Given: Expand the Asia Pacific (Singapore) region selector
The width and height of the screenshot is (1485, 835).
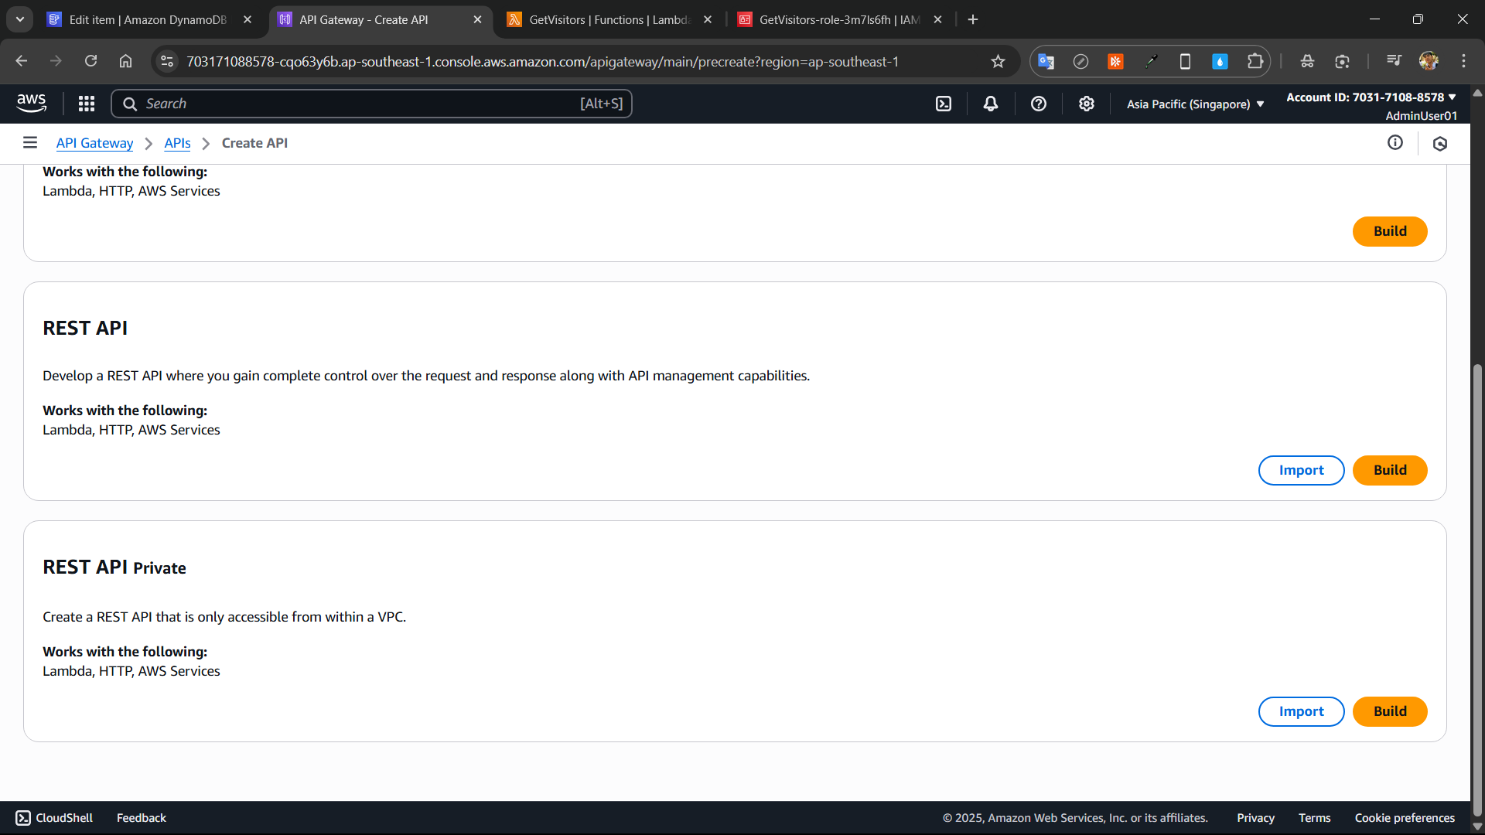Looking at the screenshot, I should (x=1195, y=104).
